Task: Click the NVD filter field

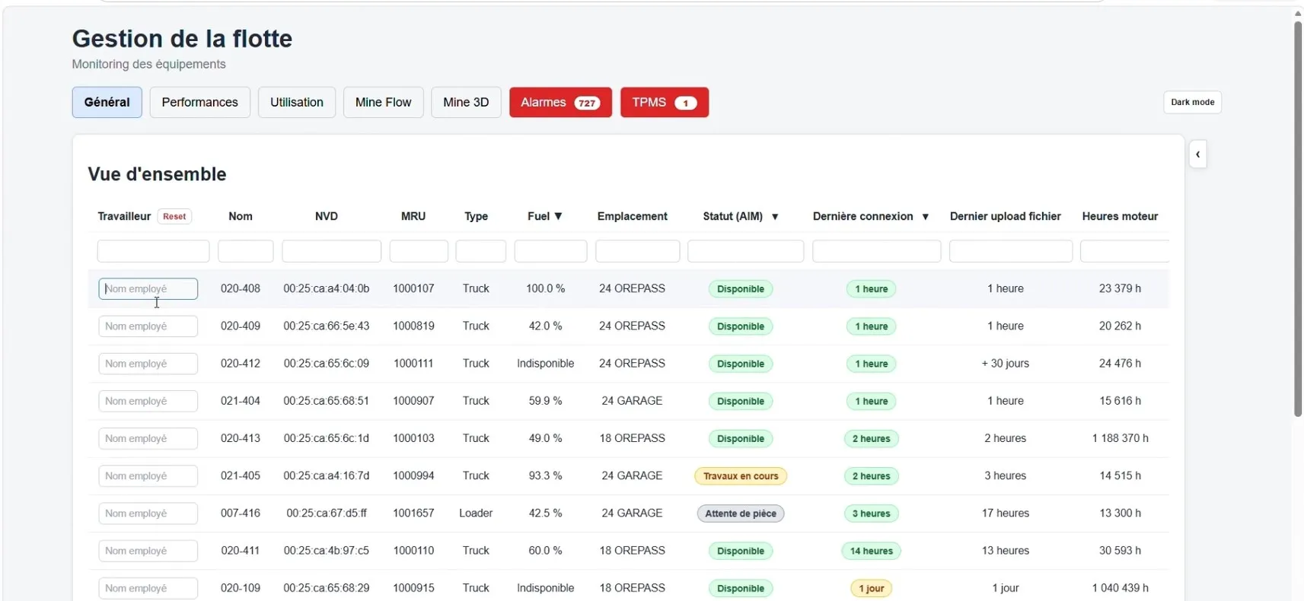Action: click(x=332, y=251)
